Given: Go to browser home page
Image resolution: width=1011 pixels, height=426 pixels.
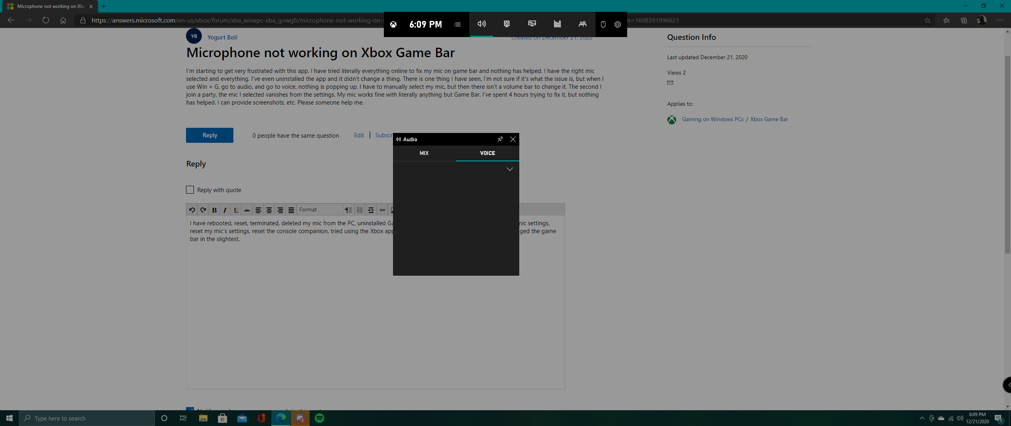Looking at the screenshot, I should point(63,20).
